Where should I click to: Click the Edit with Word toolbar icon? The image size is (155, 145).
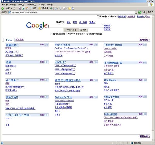tap(64, 9)
